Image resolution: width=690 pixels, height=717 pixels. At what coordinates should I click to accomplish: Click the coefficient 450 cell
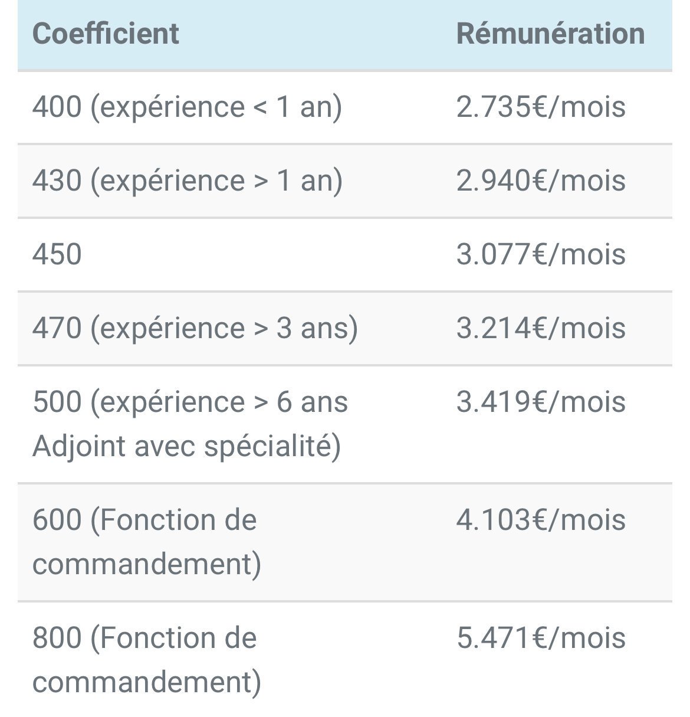pyautogui.click(x=57, y=254)
